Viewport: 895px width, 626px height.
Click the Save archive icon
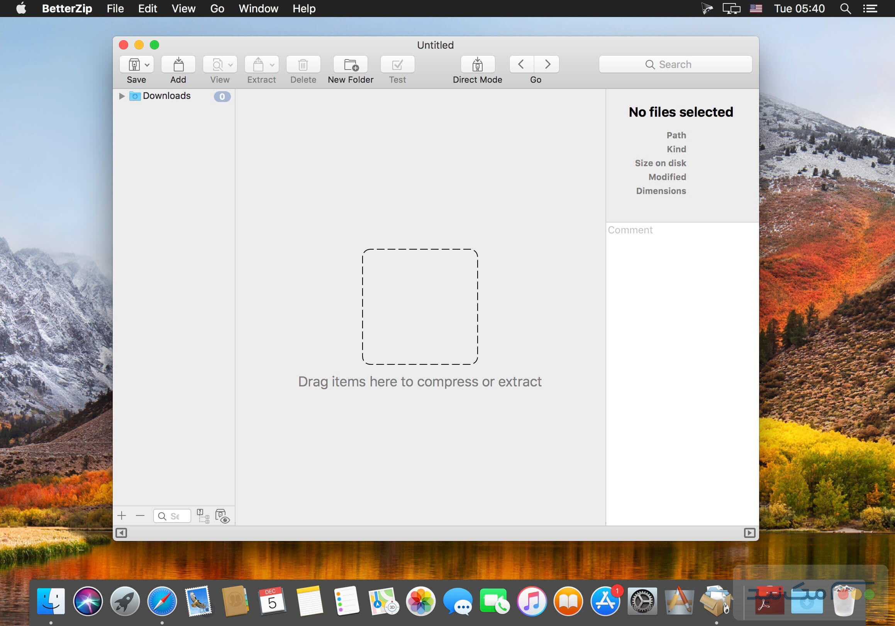click(x=134, y=65)
